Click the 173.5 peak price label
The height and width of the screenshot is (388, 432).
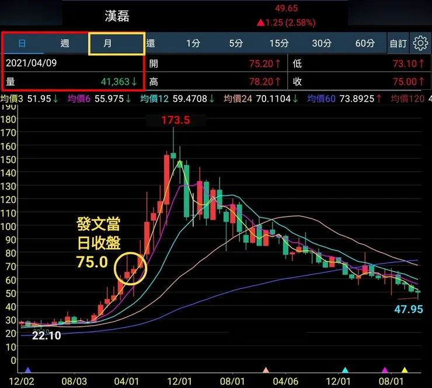pyautogui.click(x=176, y=120)
